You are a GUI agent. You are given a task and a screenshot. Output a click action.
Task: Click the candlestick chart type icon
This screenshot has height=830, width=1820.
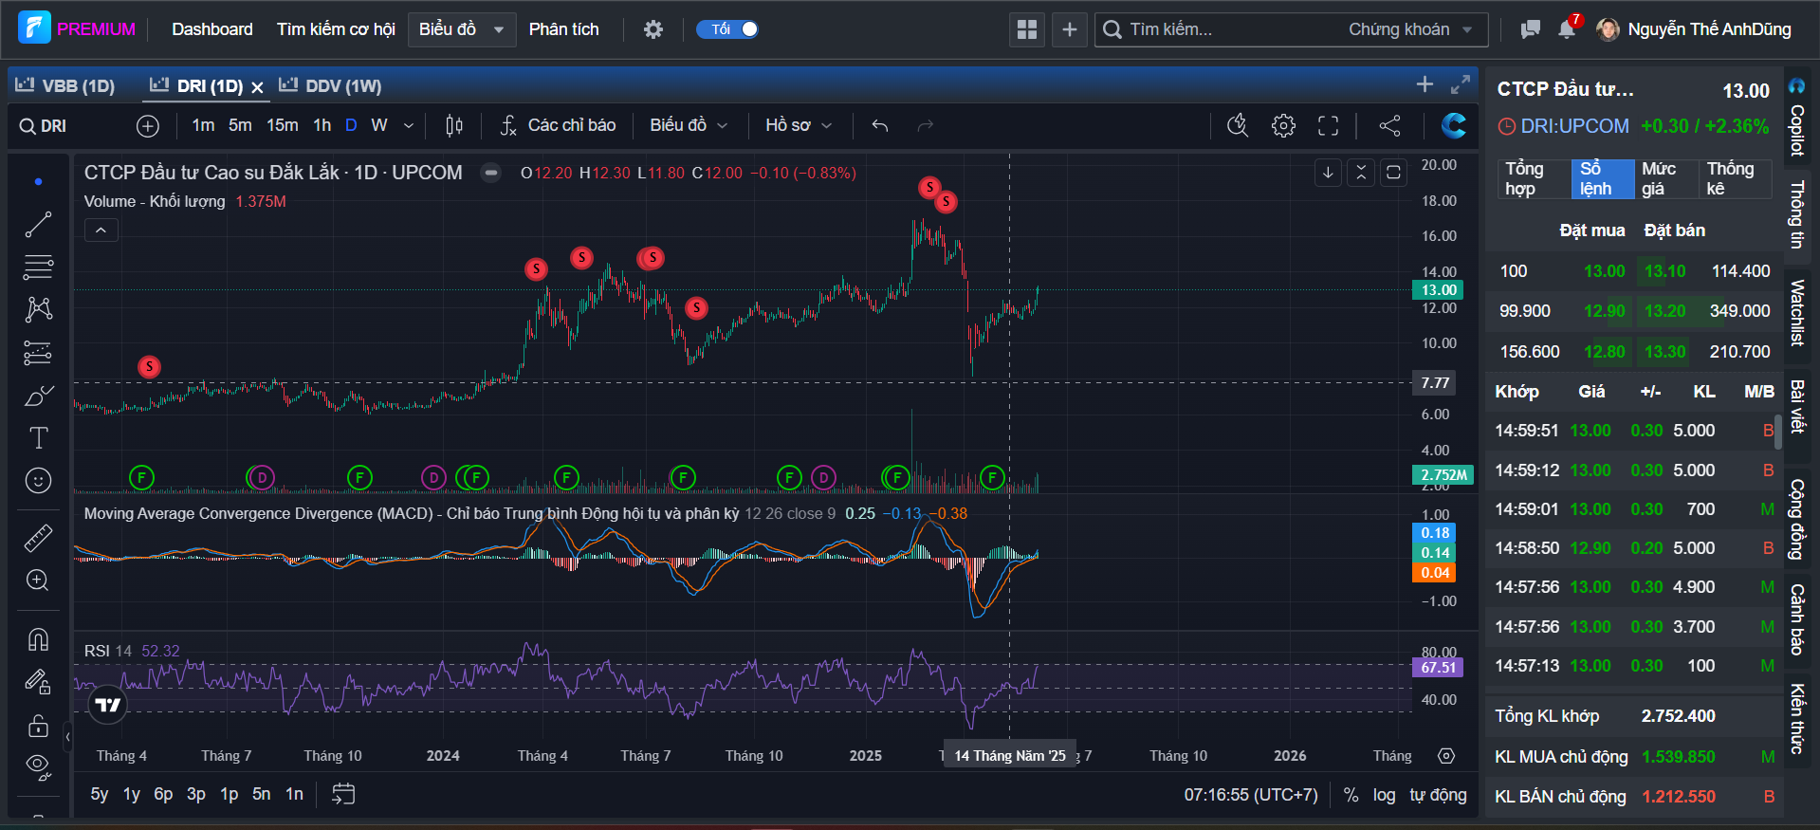pyautogui.click(x=454, y=125)
